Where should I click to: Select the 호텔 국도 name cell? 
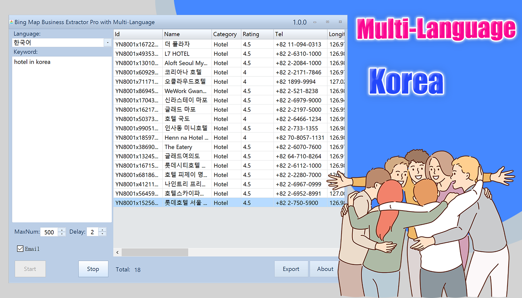pos(187,119)
